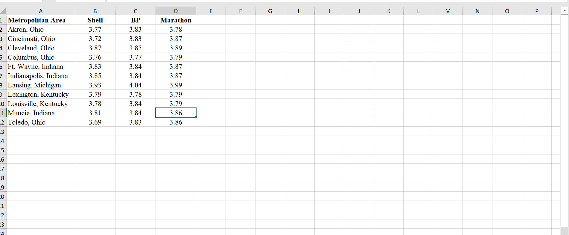Image resolution: width=569 pixels, height=235 pixels.
Task: Click Marathon price 3.99 for Lansing
Action: point(176,85)
